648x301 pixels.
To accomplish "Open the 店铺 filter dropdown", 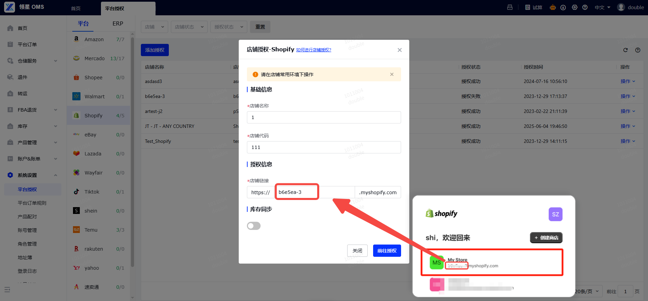I will pos(154,27).
